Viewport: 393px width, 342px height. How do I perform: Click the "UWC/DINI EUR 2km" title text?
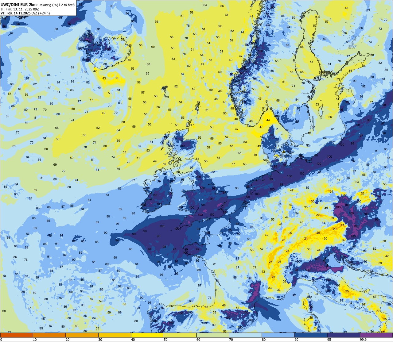click(x=18, y=4)
